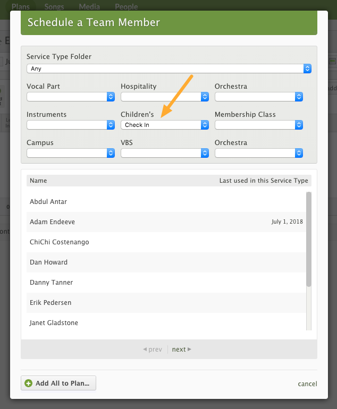This screenshot has height=409, width=337.
Task: Select Danny Tanner row
Action: [166, 283]
